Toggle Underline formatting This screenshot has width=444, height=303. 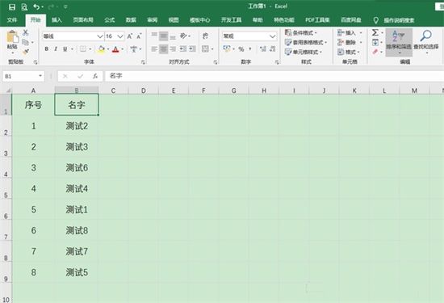point(65,49)
